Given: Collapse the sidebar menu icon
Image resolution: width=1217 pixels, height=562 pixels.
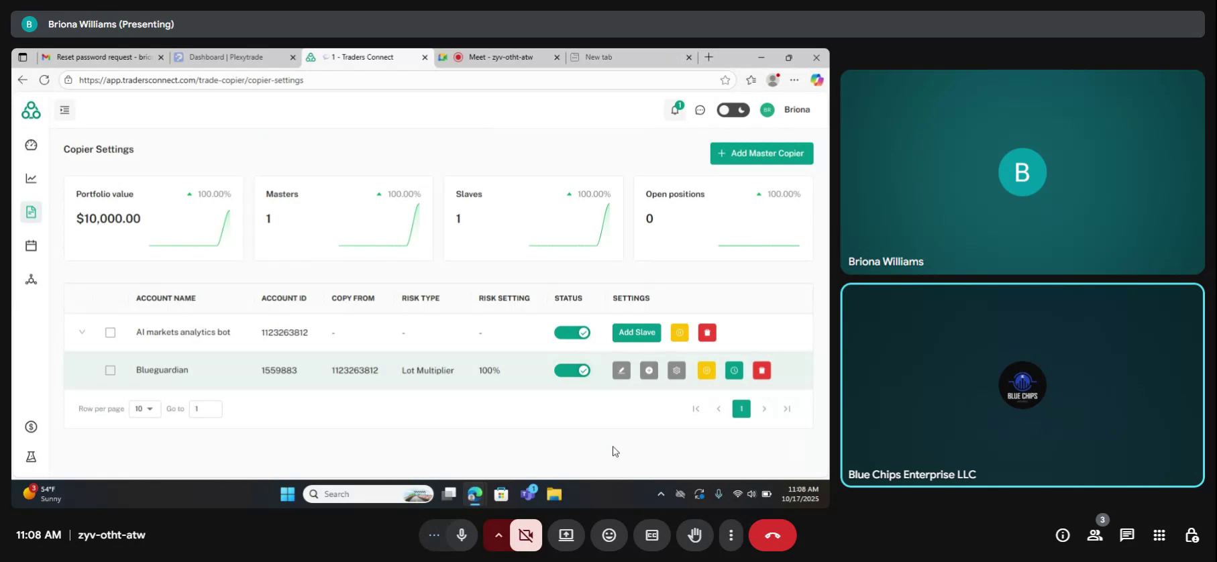Looking at the screenshot, I should pos(65,110).
